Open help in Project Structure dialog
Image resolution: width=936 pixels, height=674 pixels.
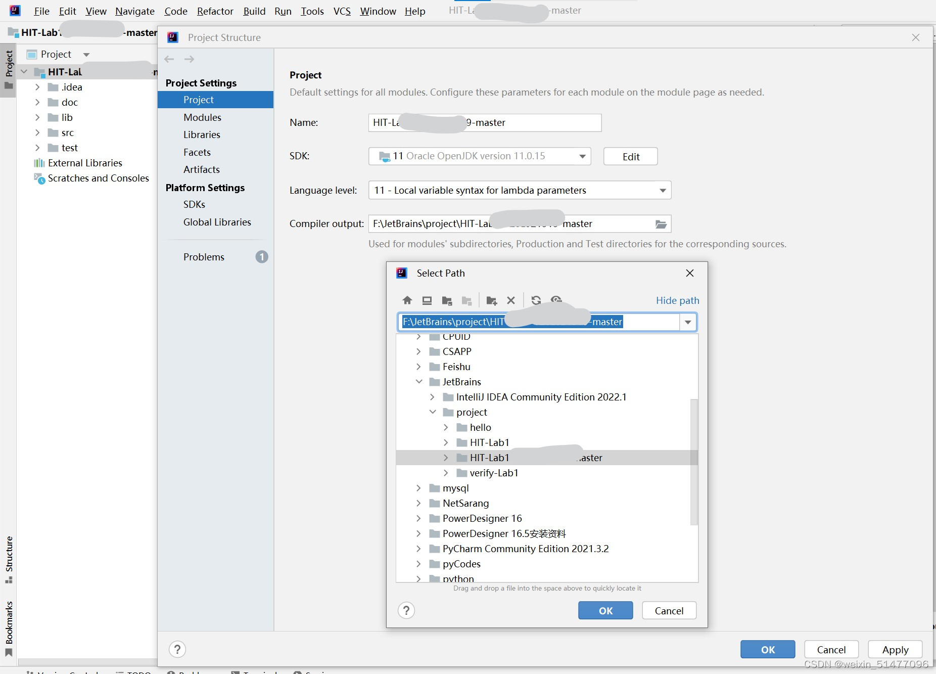tap(177, 649)
